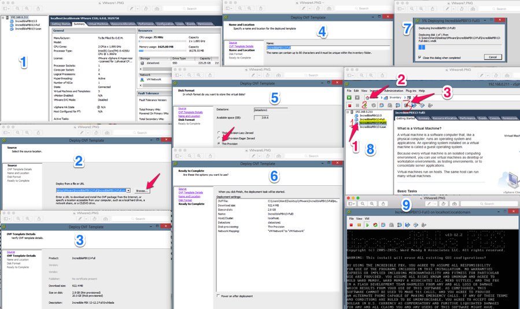Click the Browse... button in Source step

coord(142,191)
